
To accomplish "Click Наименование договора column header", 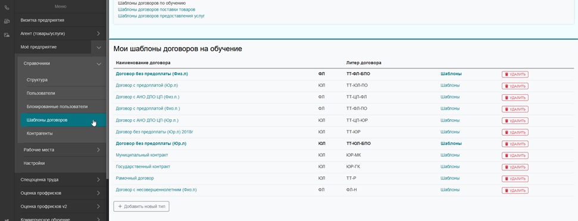I will (143, 63).
